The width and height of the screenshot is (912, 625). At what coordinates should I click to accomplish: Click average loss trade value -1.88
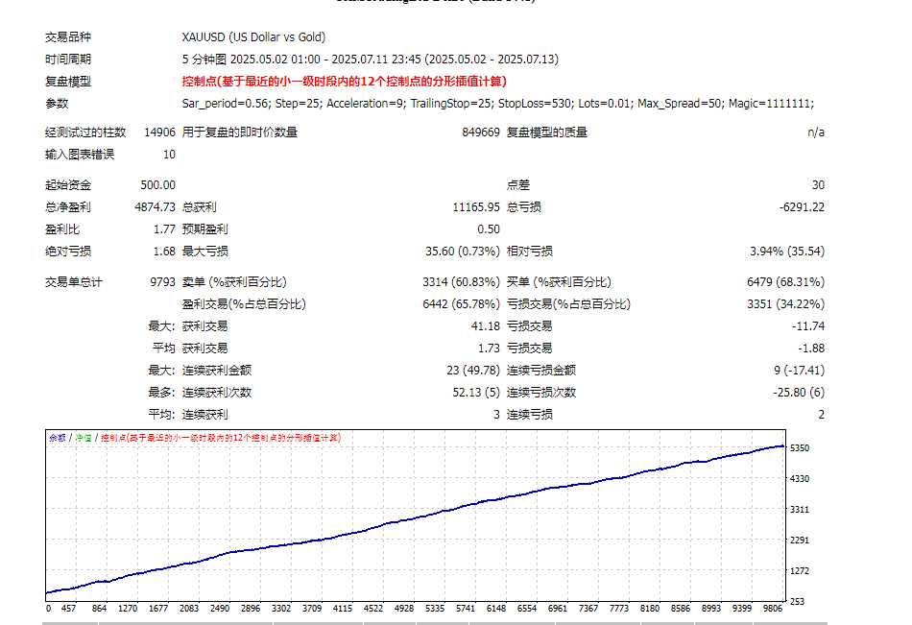[x=811, y=349]
